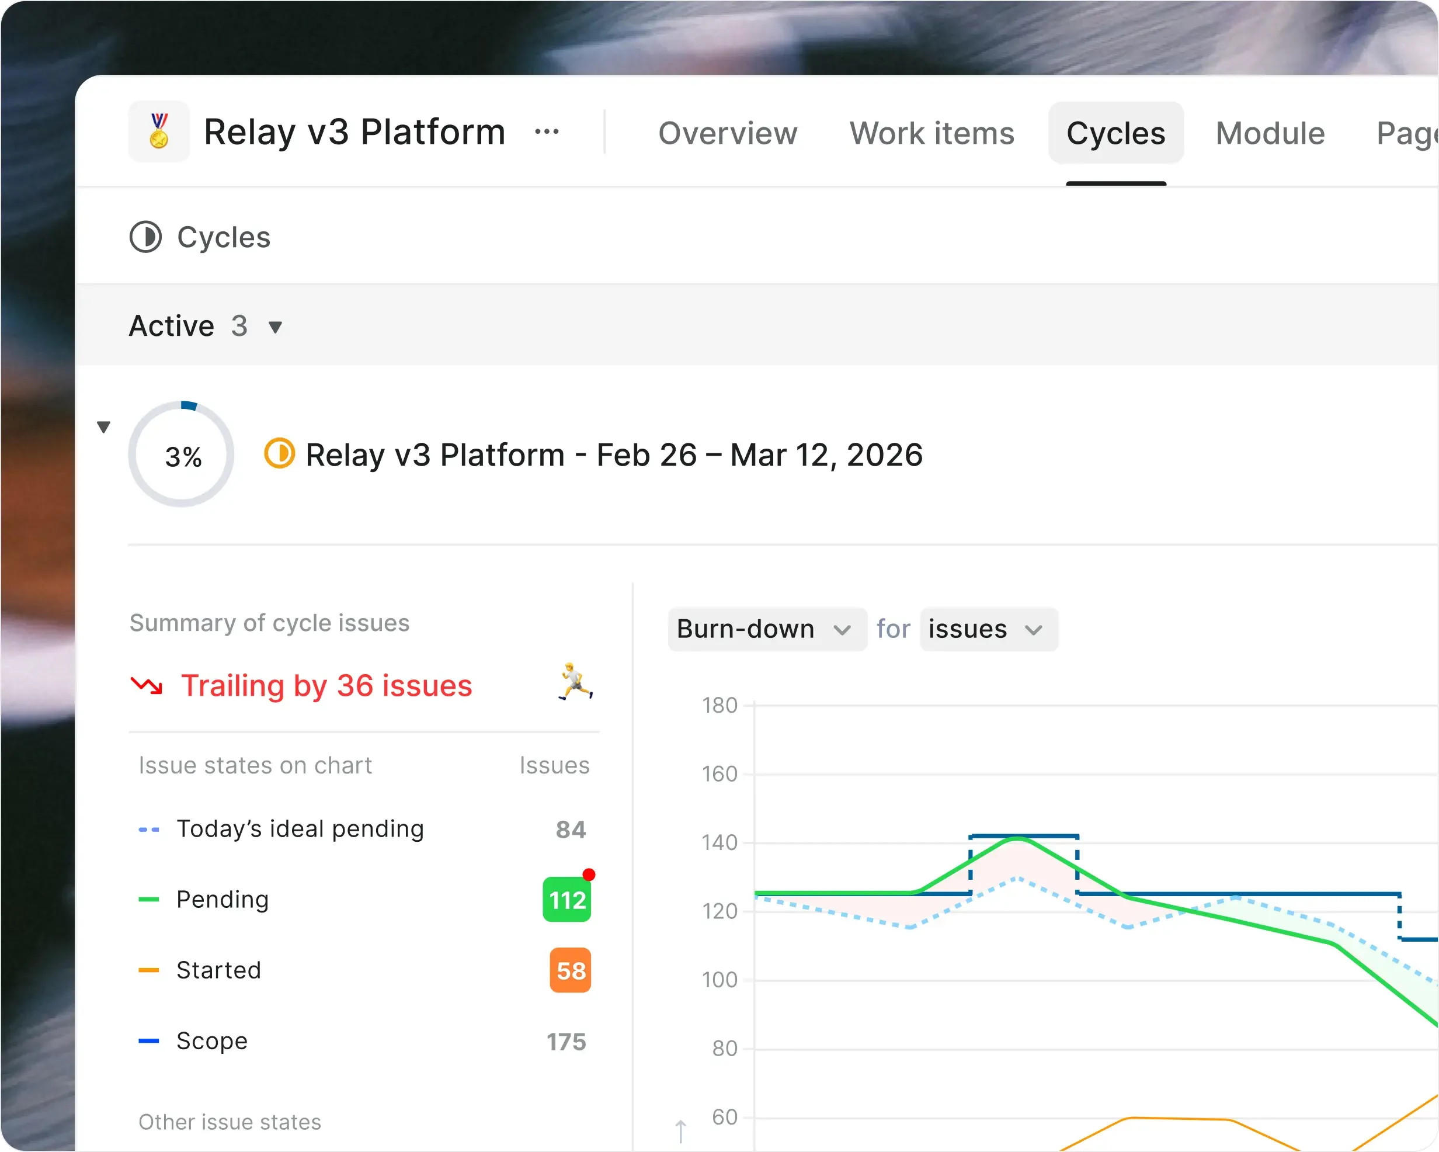The image size is (1439, 1152).
Task: Toggle Today's ideal pending chart series
Action: click(x=281, y=829)
